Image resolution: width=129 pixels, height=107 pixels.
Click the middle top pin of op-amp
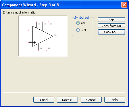(43, 26)
